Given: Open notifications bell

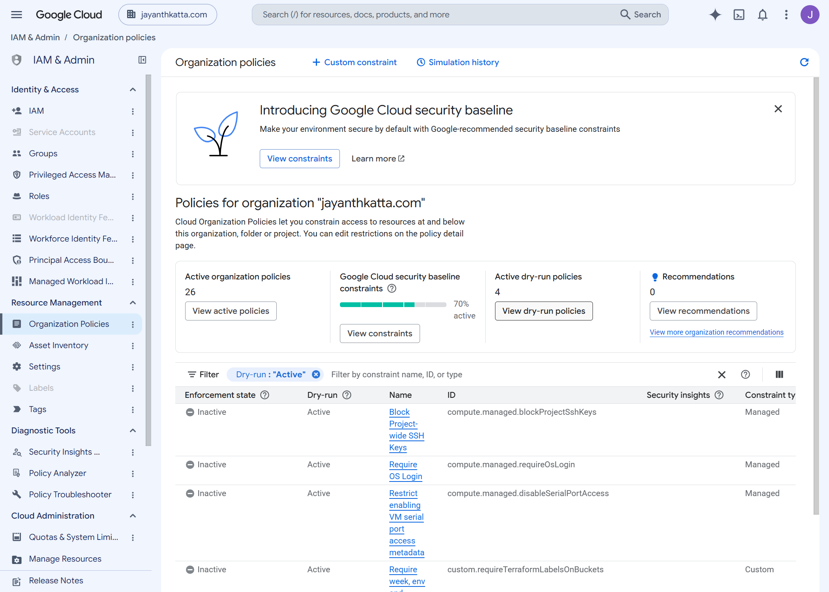Looking at the screenshot, I should point(762,15).
